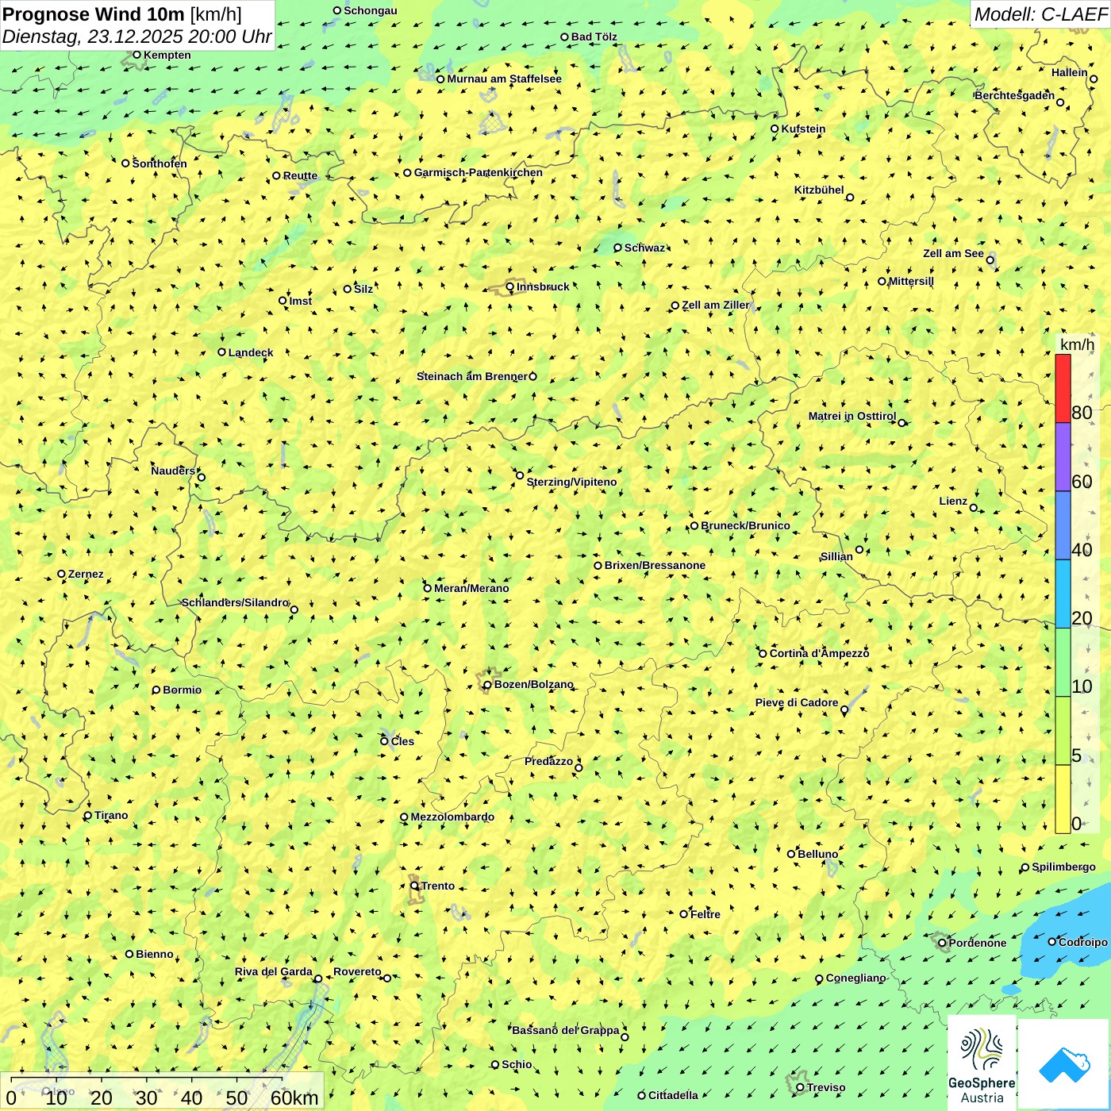Image resolution: width=1111 pixels, height=1111 pixels.
Task: Click the Kufstein label
Action: pos(803,129)
